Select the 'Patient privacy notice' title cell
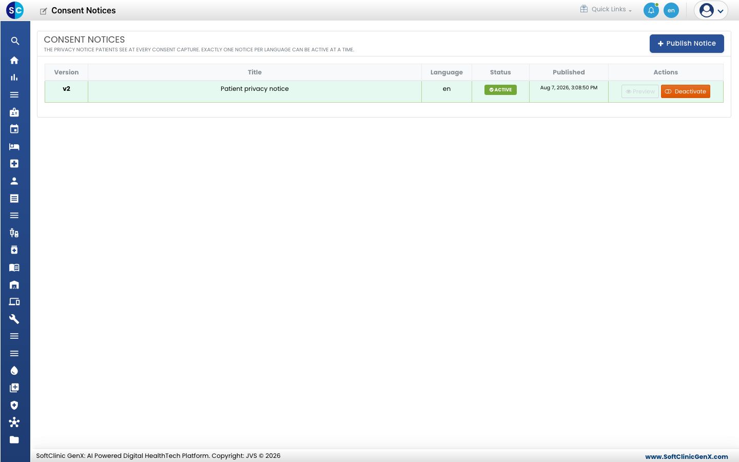 click(x=255, y=91)
